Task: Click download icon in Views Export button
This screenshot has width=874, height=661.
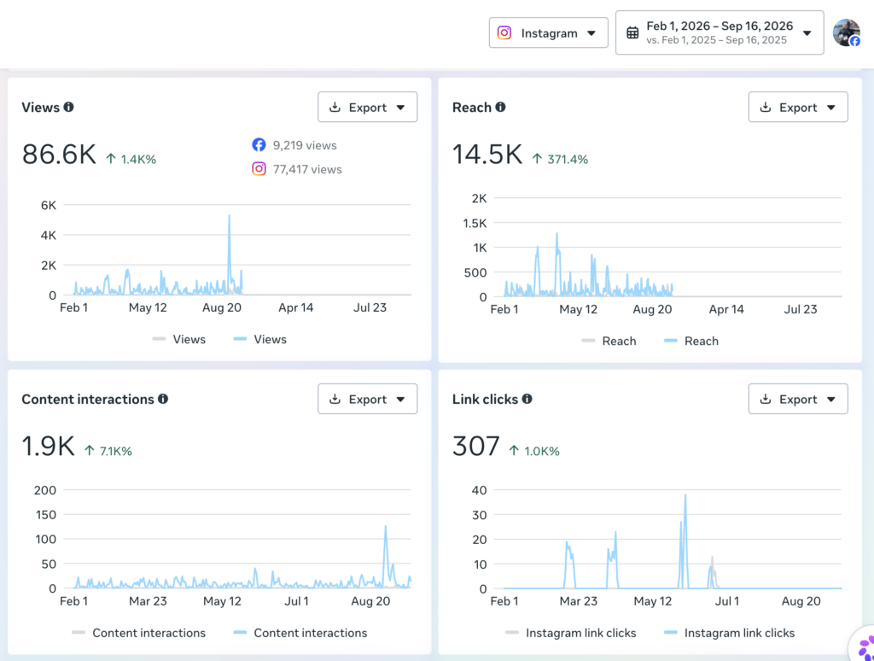Action: [x=335, y=107]
